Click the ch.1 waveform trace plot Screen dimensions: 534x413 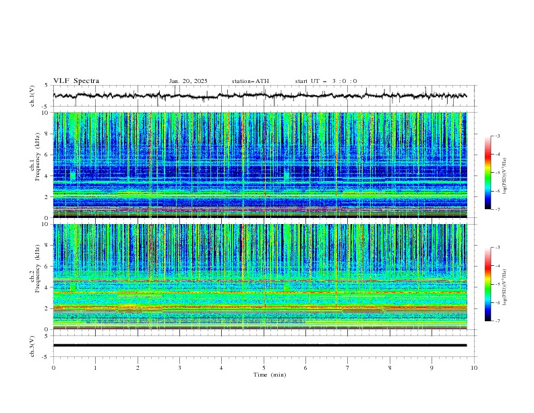[260, 96]
